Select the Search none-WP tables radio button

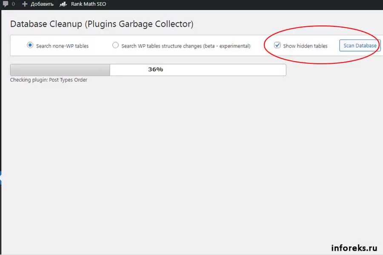click(x=30, y=45)
